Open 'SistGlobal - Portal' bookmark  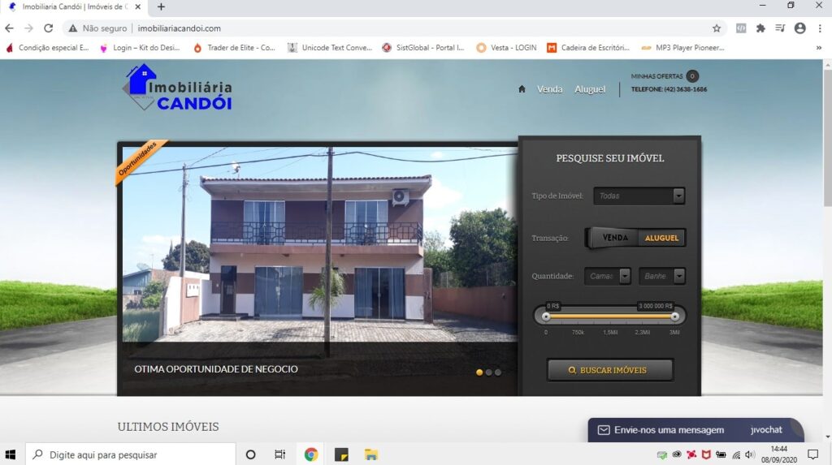click(423, 48)
